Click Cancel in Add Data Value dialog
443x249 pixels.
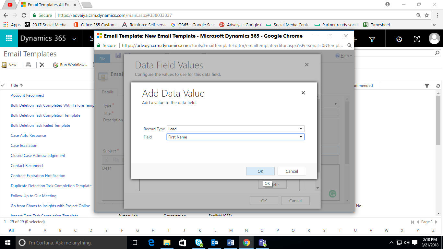click(x=292, y=171)
